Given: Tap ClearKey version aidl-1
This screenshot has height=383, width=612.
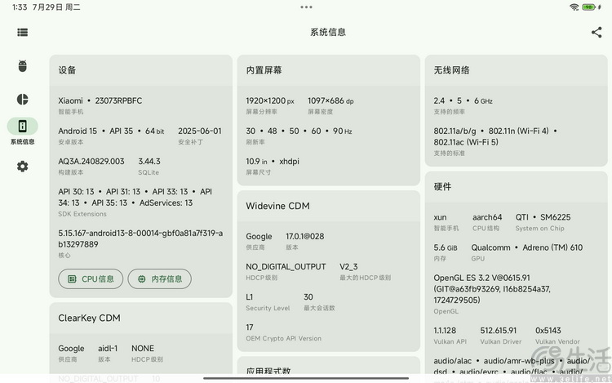Looking at the screenshot, I should point(108,348).
